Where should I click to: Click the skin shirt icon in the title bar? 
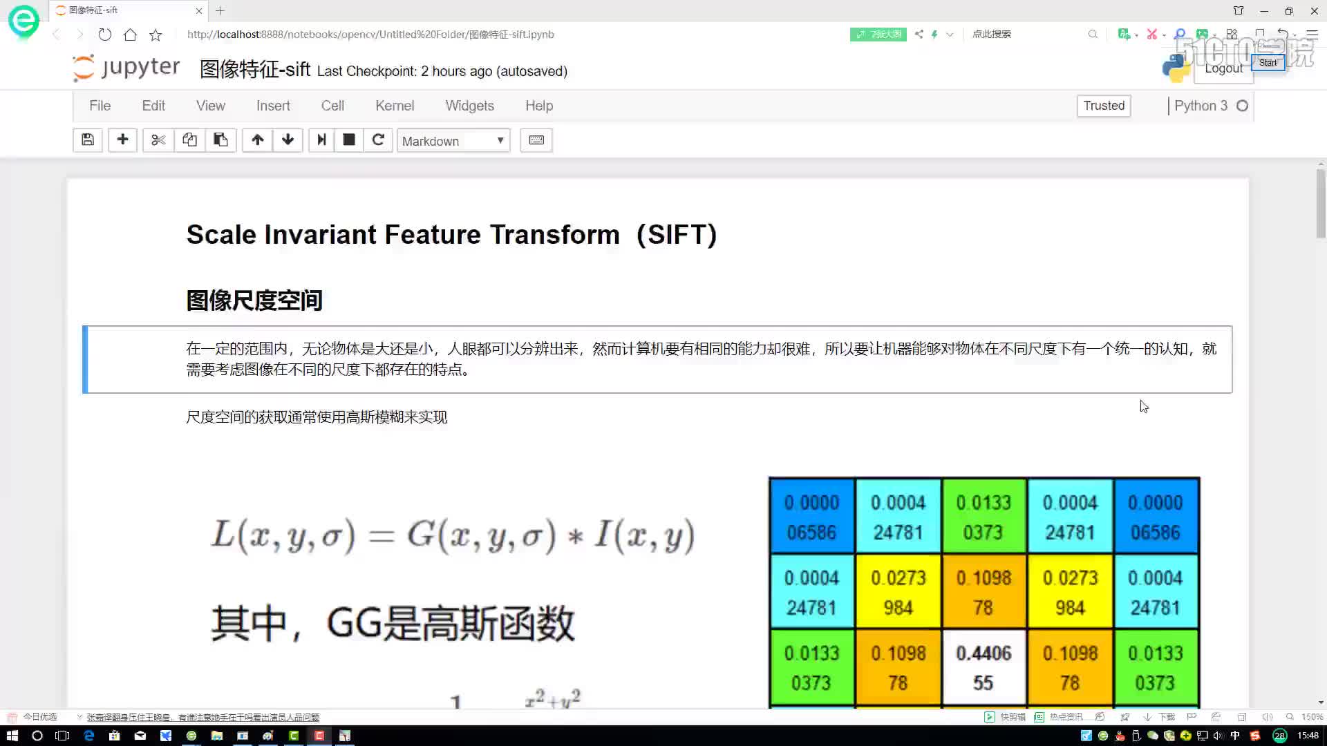(1239, 10)
